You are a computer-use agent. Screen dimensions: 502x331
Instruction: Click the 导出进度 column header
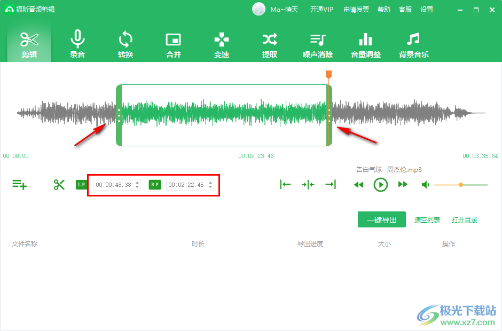click(x=310, y=244)
